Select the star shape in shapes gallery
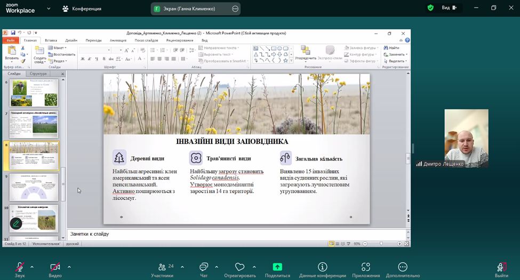Screen dimensions: 520x280 [285, 60]
